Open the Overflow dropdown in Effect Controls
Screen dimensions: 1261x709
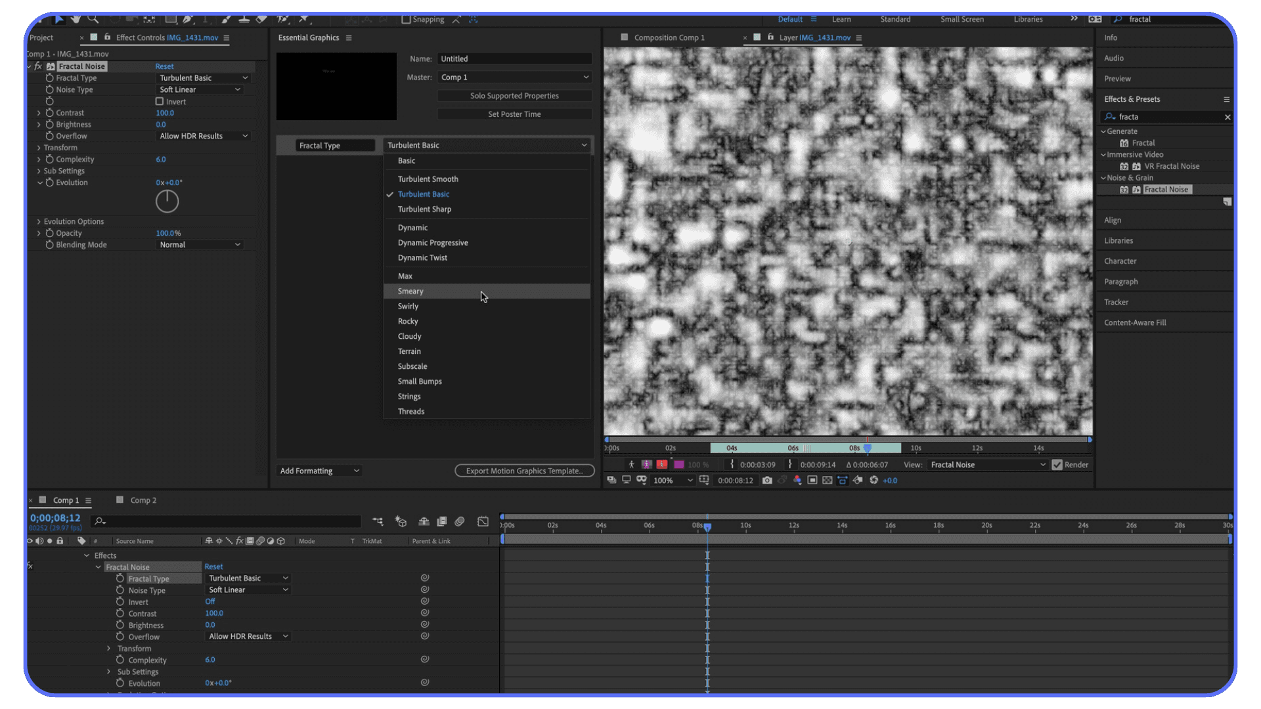tap(204, 137)
